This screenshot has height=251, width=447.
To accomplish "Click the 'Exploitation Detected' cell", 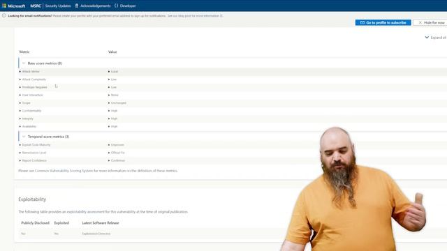I will pyautogui.click(x=96, y=234).
